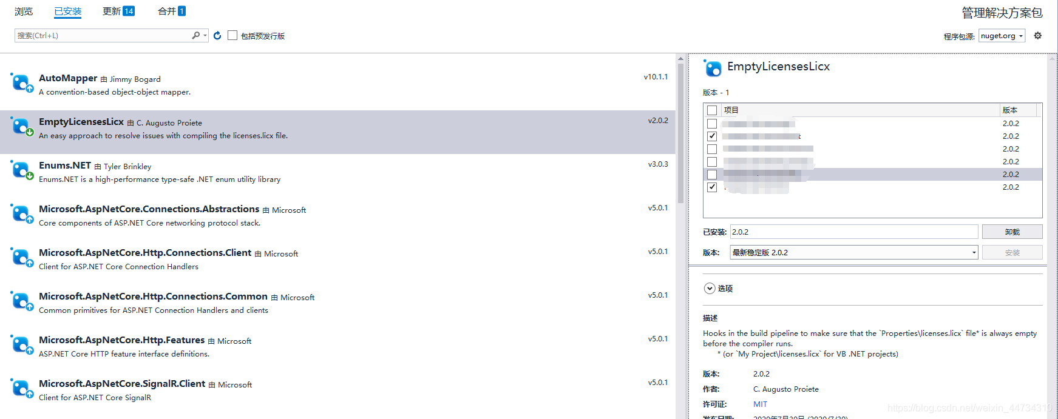The height and width of the screenshot is (419, 1058).
Task: Click the 卸载 uninstall button
Action: 1012,232
